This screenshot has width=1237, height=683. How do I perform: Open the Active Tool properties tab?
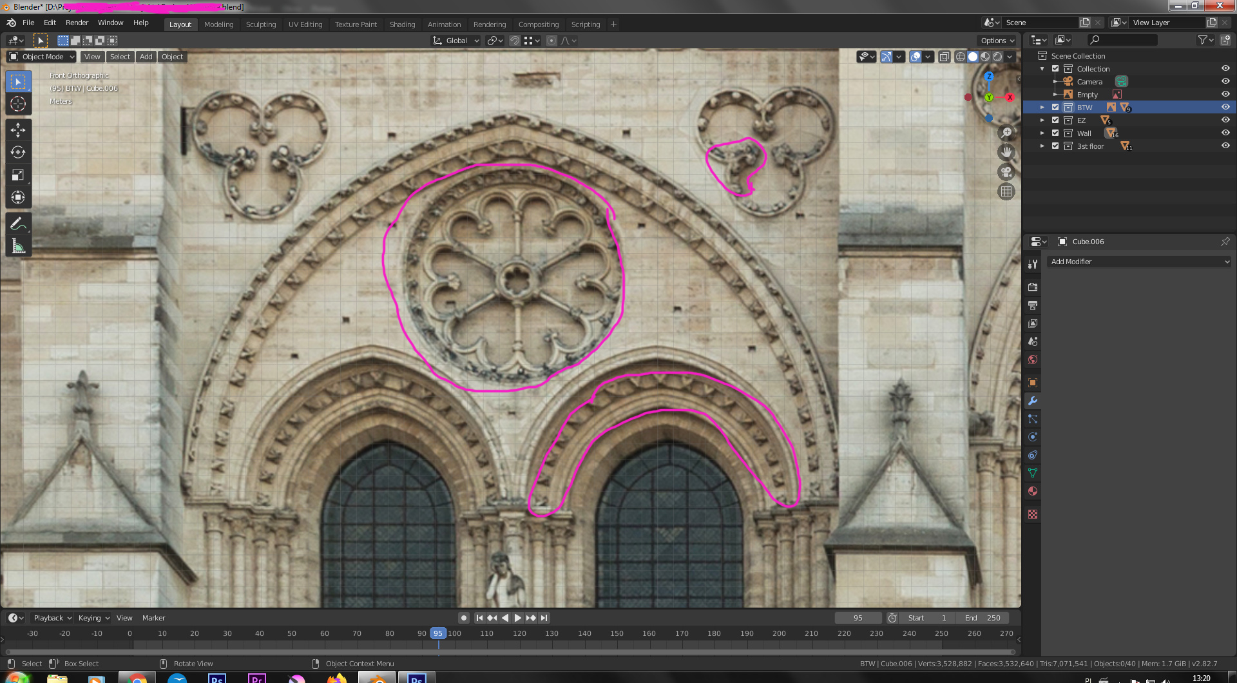pyautogui.click(x=1033, y=264)
